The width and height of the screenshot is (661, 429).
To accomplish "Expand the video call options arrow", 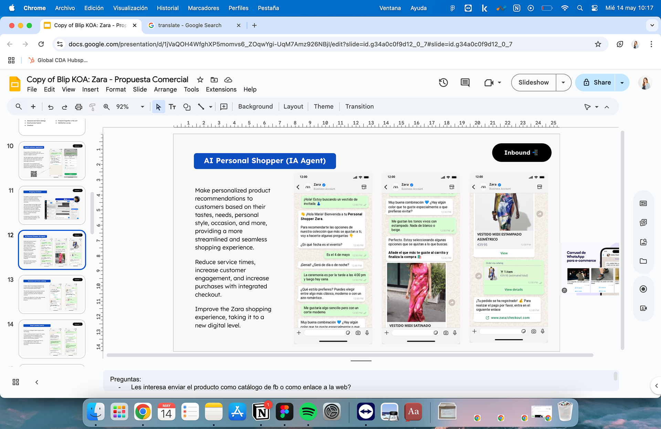I will (500, 83).
